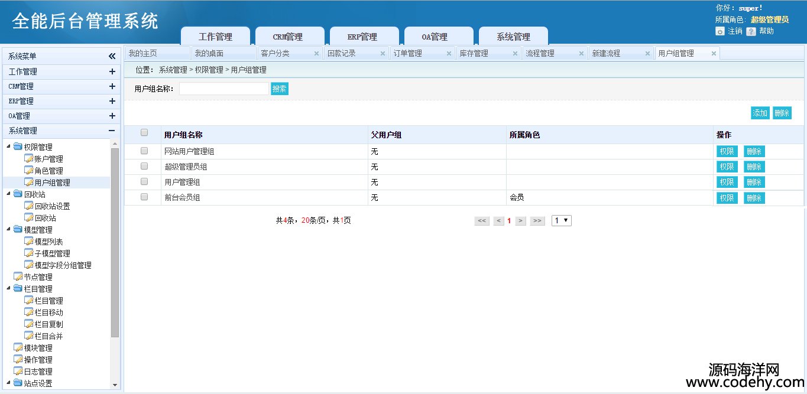Click the page icon next to 日志管理
This screenshot has width=807, height=394.
(x=18, y=371)
